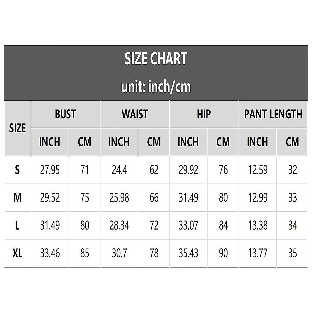Screen dimensions: 312x312
Task: Click the CM subheader under PANT LENGTH
Action: tap(292, 142)
